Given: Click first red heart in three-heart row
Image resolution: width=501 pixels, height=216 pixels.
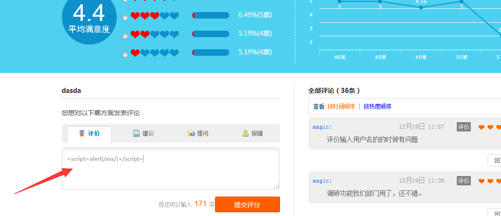Looking at the screenshot, I should [x=135, y=16].
